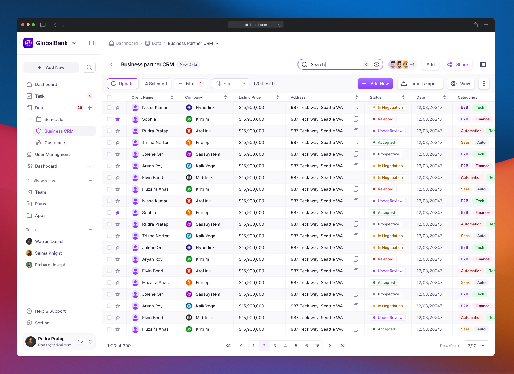514x374 pixels.
Task: Open the Short sorting dropdown
Action: coord(230,84)
